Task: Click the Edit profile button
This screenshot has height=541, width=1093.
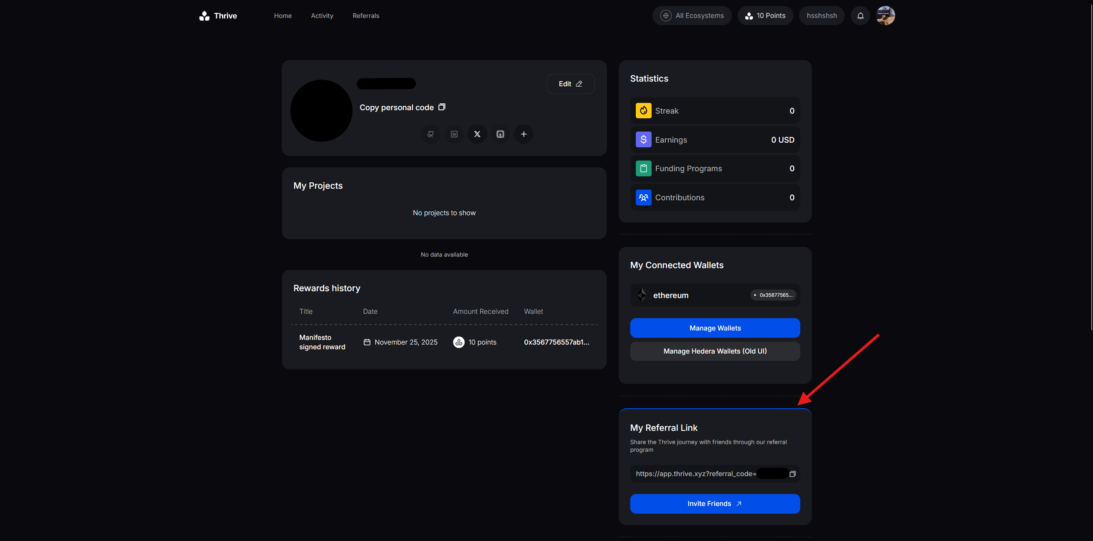Action: click(x=570, y=84)
